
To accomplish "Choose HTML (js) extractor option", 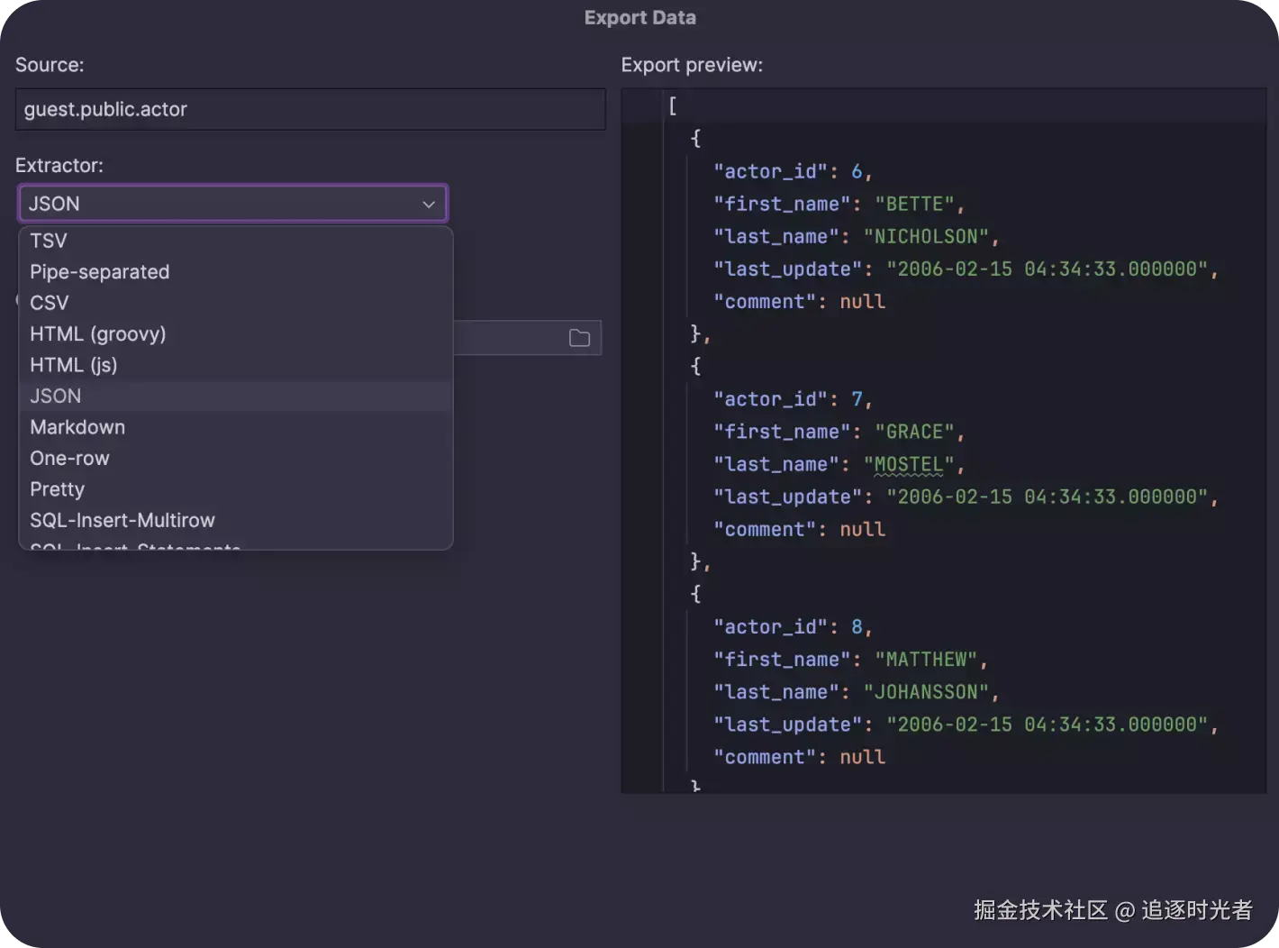I will pos(74,365).
